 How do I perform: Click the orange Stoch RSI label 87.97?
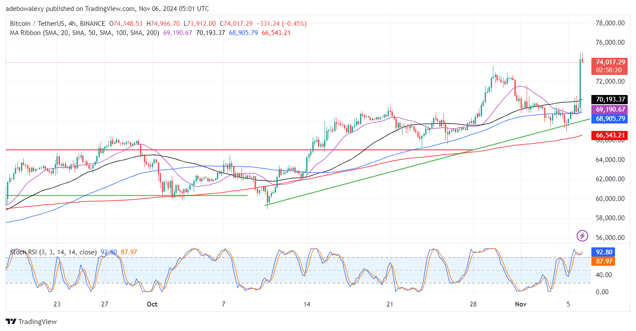[x=603, y=261]
